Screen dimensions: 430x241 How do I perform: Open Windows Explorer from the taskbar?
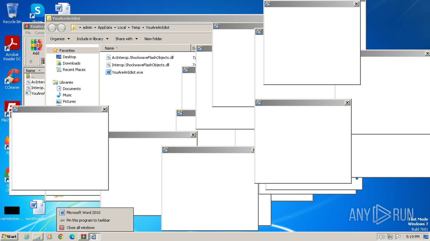(38, 237)
